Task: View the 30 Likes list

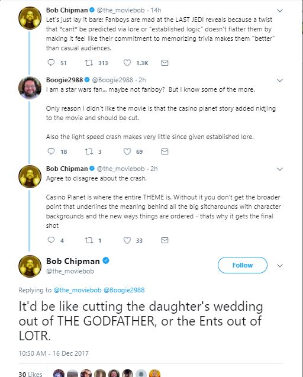Action: 30,374
